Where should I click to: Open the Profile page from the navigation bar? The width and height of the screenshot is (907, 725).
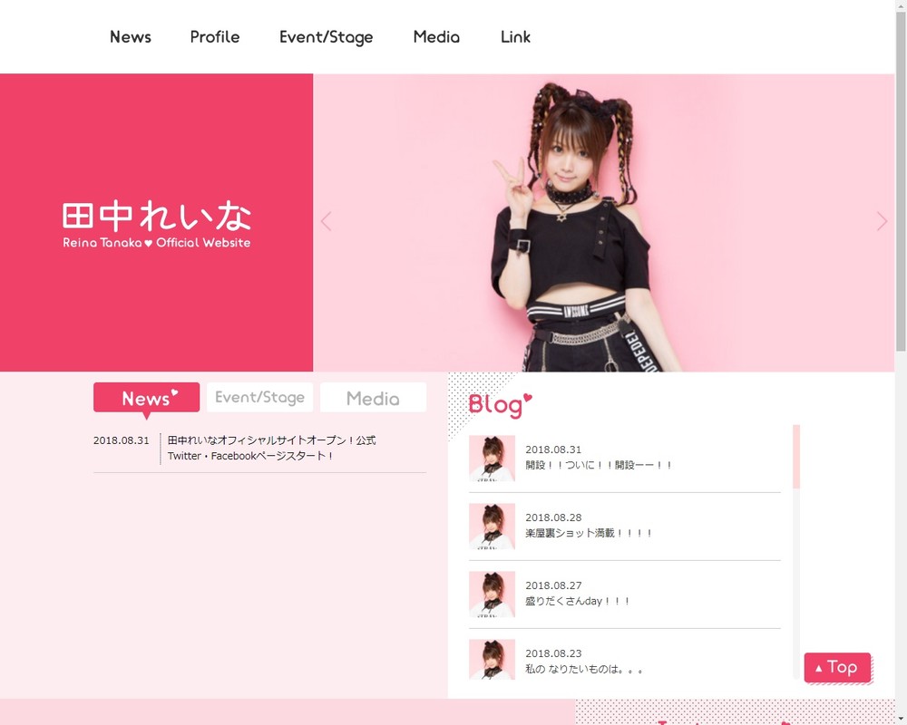pos(214,37)
